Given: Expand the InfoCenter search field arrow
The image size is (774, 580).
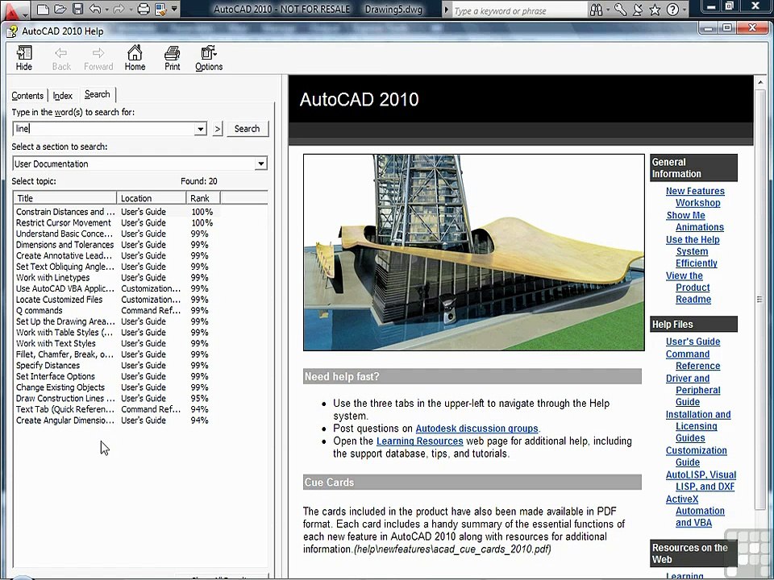Looking at the screenshot, I should coord(446,10).
